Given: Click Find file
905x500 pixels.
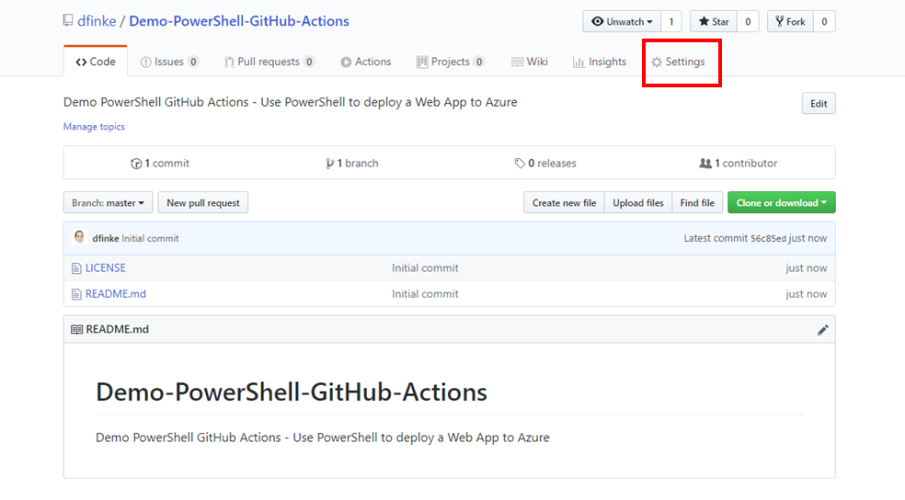Looking at the screenshot, I should (x=697, y=202).
